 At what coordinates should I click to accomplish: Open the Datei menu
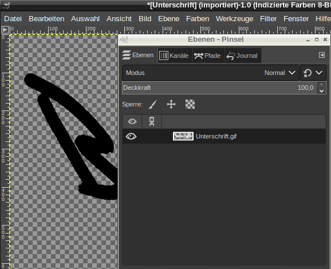tap(13, 19)
